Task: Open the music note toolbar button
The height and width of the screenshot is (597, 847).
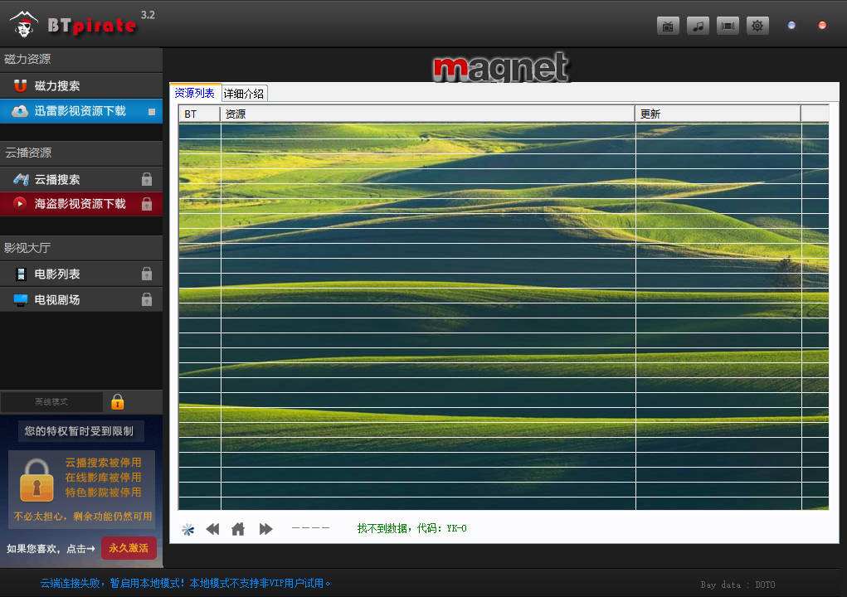Action: 698,26
